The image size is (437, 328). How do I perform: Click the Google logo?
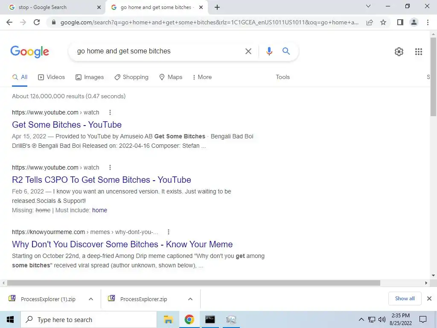point(29,52)
